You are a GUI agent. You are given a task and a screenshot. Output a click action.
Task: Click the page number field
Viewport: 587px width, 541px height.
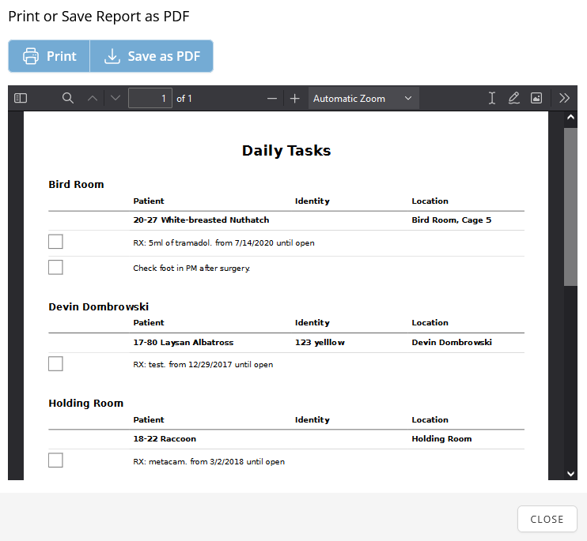click(x=150, y=98)
